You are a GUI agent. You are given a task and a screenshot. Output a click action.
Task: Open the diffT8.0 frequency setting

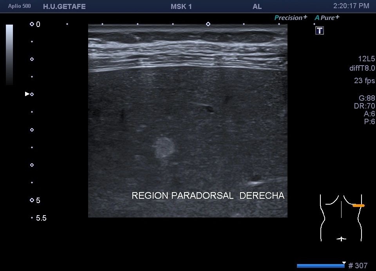point(362,68)
